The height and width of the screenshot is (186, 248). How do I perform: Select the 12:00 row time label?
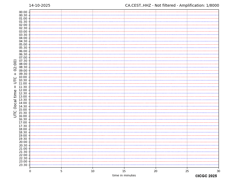[x=23, y=90]
